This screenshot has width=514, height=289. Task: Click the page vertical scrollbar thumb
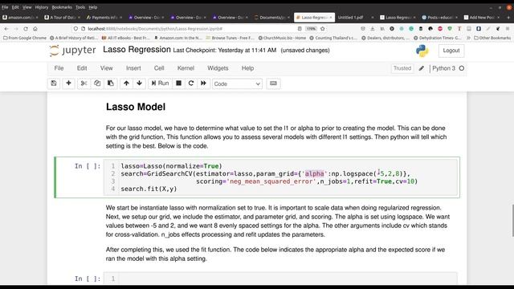pyautogui.click(x=512, y=221)
